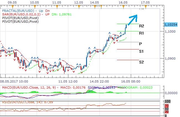This screenshot has height=117, width=180.
Task: Click the RSI 70 overbought level box
Action: click(167, 105)
